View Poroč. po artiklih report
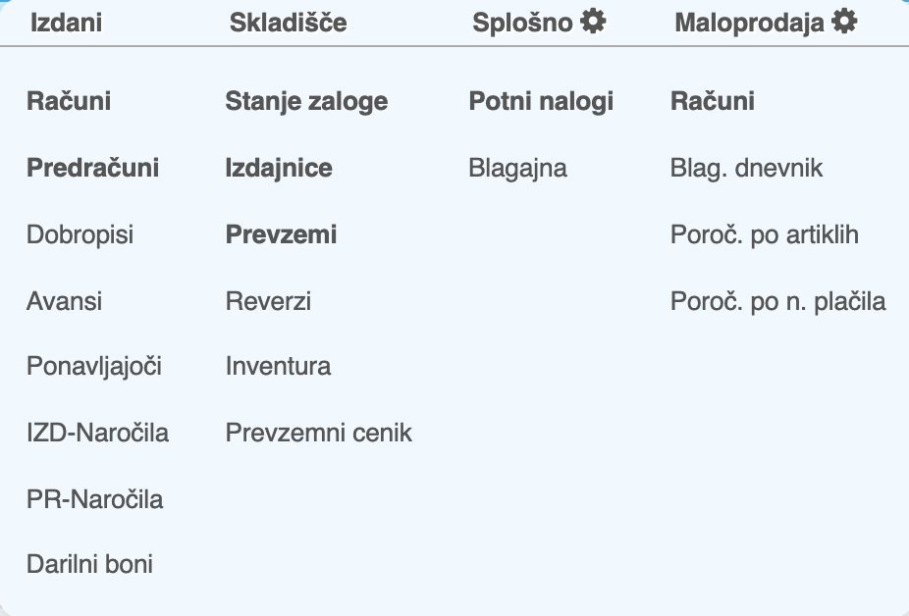The width and height of the screenshot is (909, 616). [x=765, y=234]
